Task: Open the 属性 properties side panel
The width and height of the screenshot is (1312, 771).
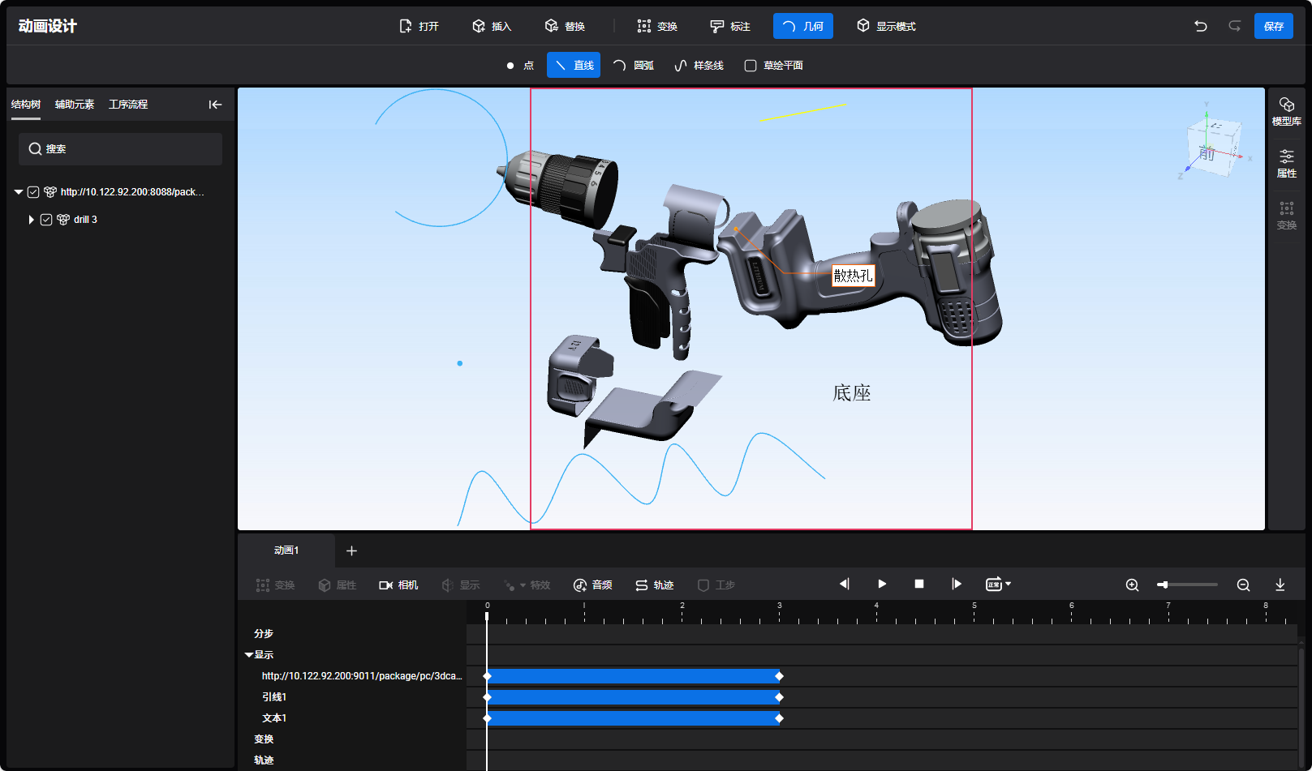Action: (1286, 163)
